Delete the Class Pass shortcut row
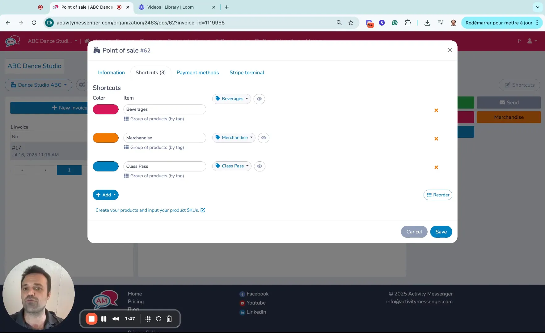 pos(436,167)
